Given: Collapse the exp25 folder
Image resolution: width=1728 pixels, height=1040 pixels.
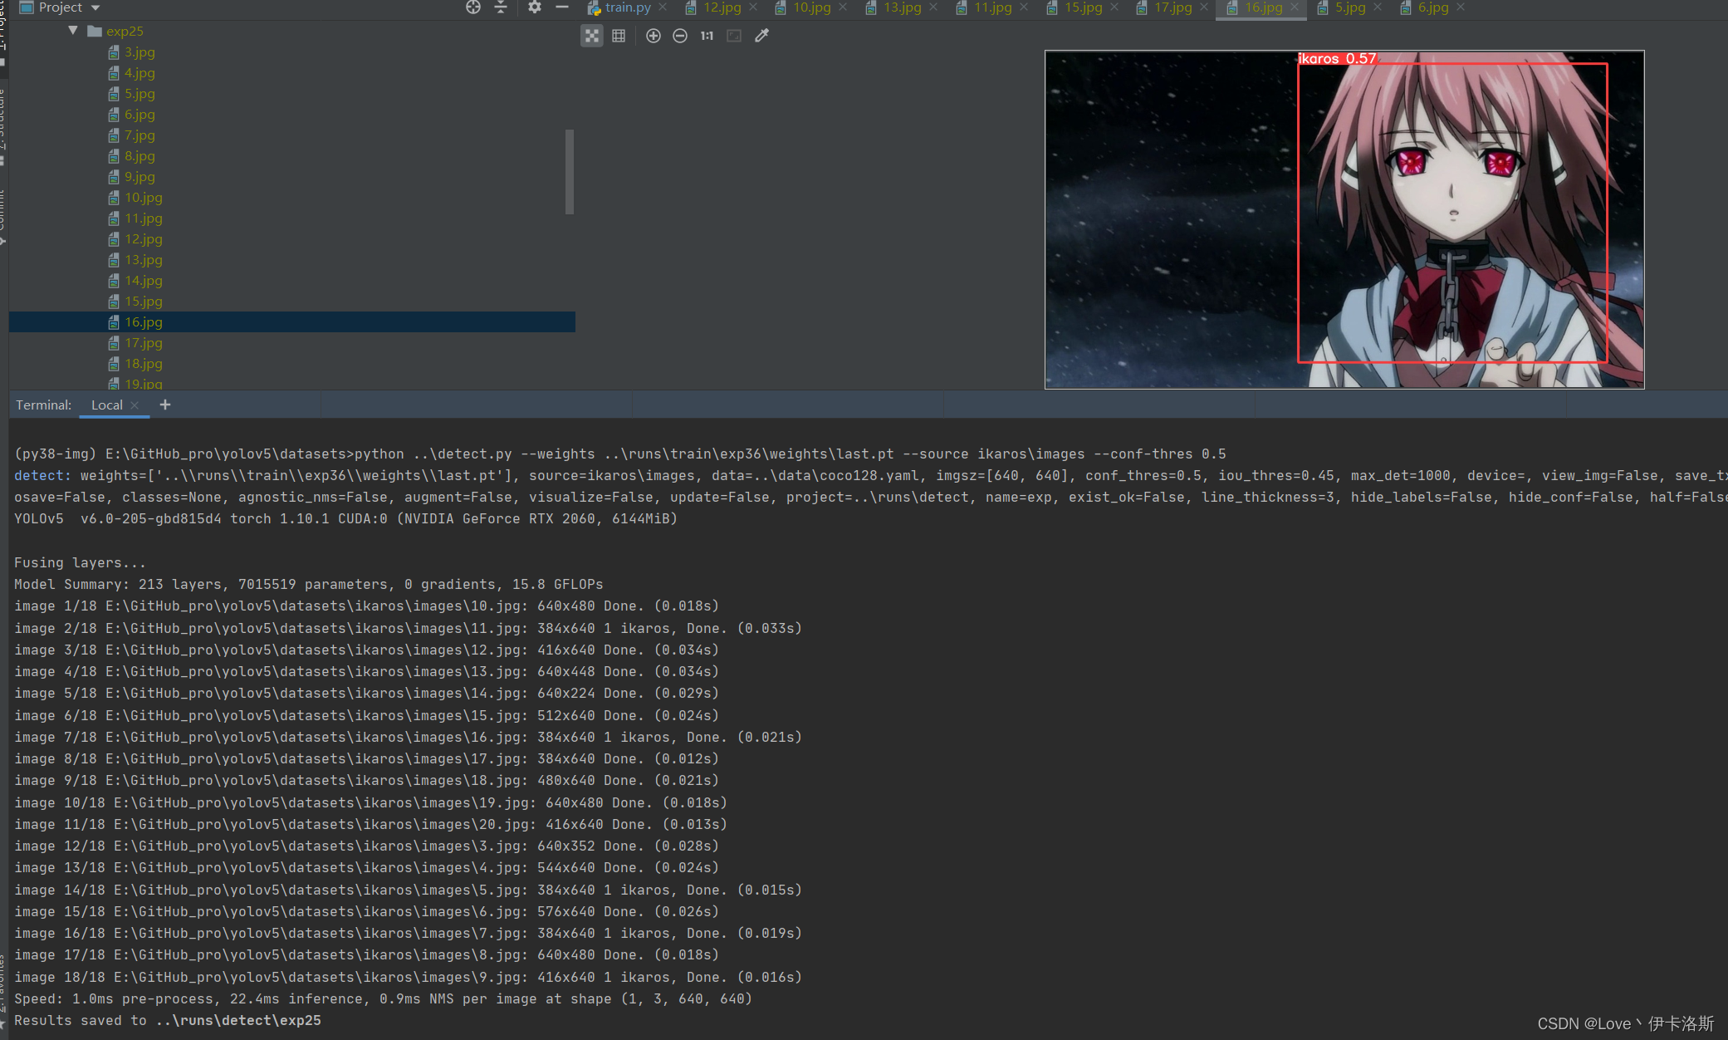Looking at the screenshot, I should pyautogui.click(x=73, y=31).
